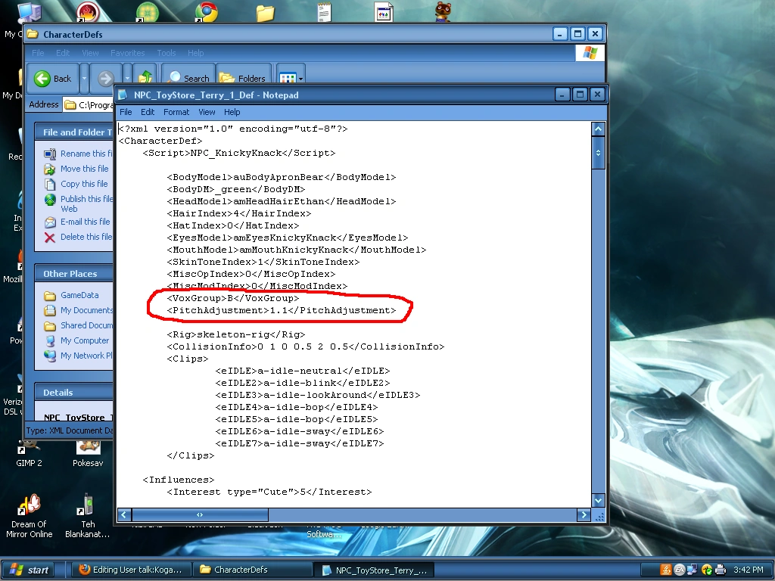Click the EA system tray icon
775x581 pixels.
(680, 570)
